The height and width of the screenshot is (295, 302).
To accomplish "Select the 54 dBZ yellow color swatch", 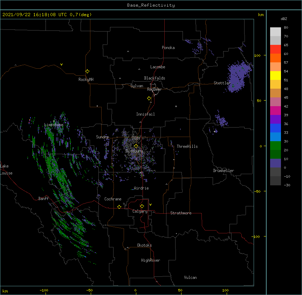I will tap(275, 75).
